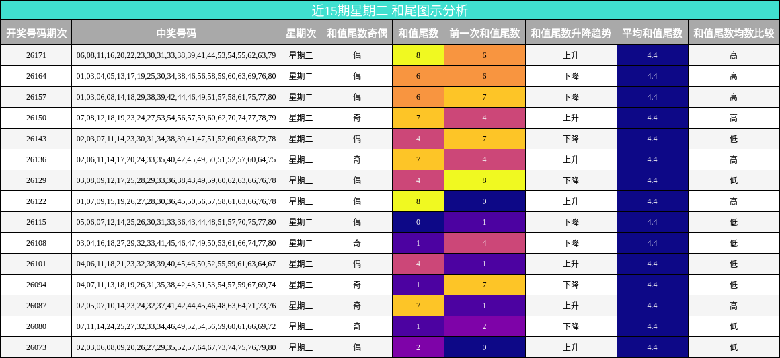Click period number 26101
780x358 pixels.
(36, 264)
